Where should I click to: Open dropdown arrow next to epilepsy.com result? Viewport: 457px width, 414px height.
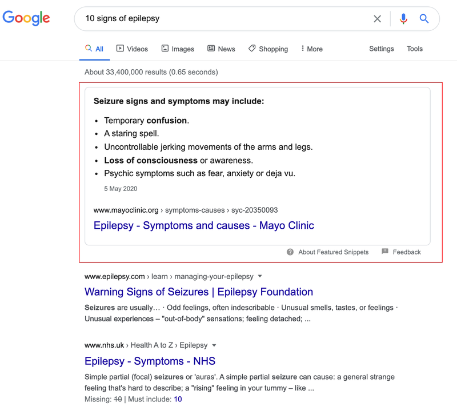[x=260, y=276]
